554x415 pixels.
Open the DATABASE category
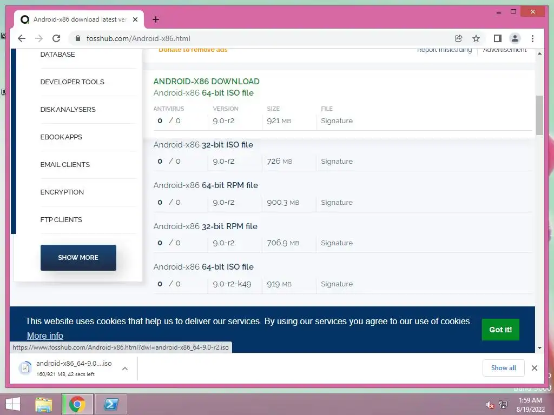(x=57, y=55)
